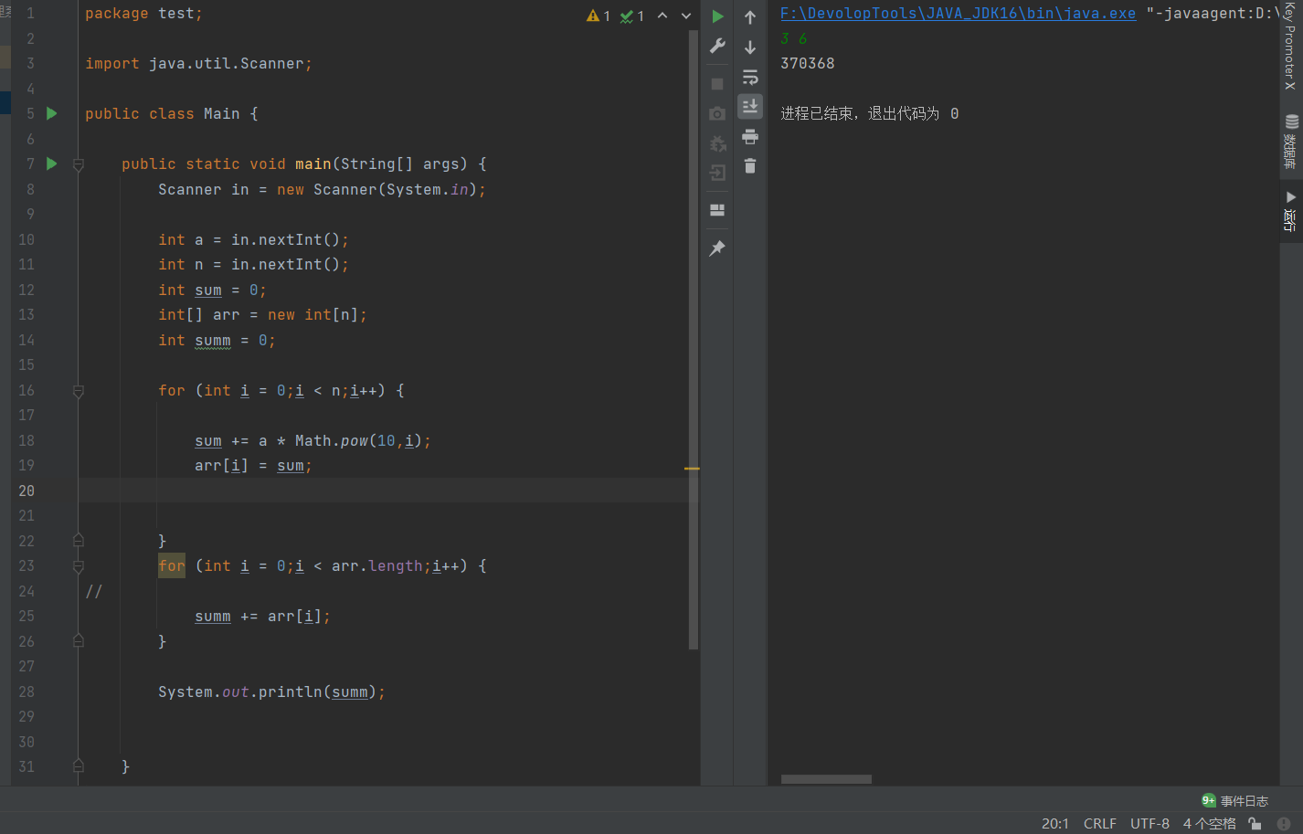This screenshot has width=1303, height=834.
Task: Collapse the first for loop block
Action: pyautogui.click(x=78, y=390)
